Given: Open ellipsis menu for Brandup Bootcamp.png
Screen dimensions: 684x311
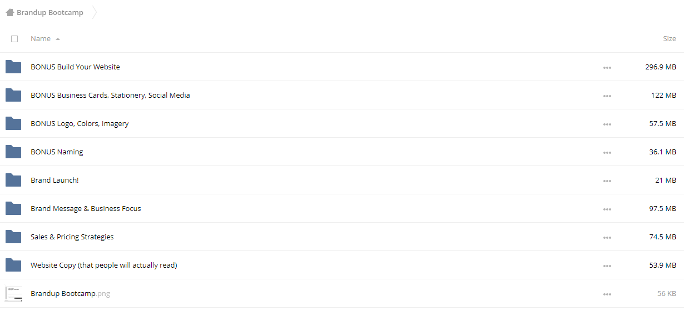Looking at the screenshot, I should pyautogui.click(x=607, y=294).
